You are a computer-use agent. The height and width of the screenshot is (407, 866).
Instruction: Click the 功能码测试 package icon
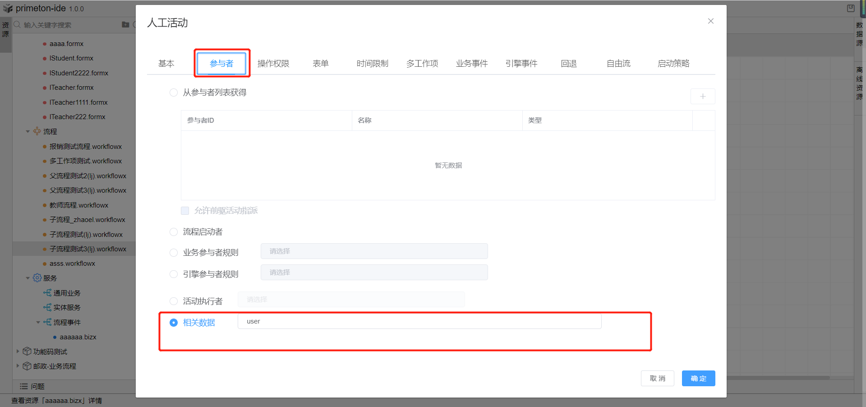(x=27, y=351)
